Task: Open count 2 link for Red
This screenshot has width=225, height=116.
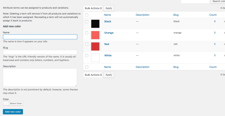Action: [215, 44]
